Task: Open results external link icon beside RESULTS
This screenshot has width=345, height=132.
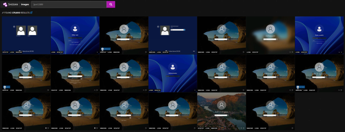Action: (x=31, y=13)
